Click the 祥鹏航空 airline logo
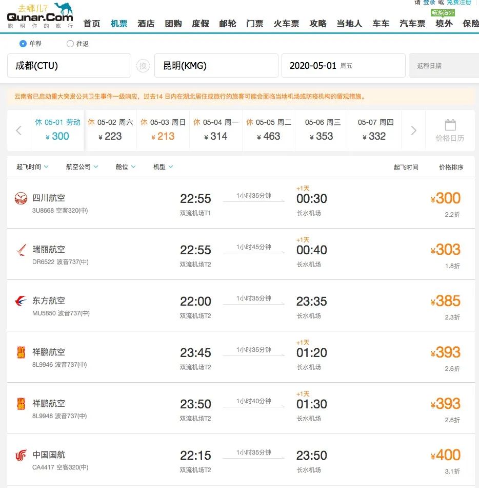 tap(20, 352)
